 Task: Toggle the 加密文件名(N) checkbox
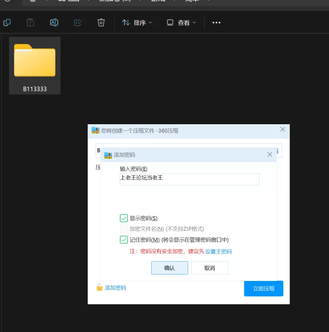pos(124,229)
